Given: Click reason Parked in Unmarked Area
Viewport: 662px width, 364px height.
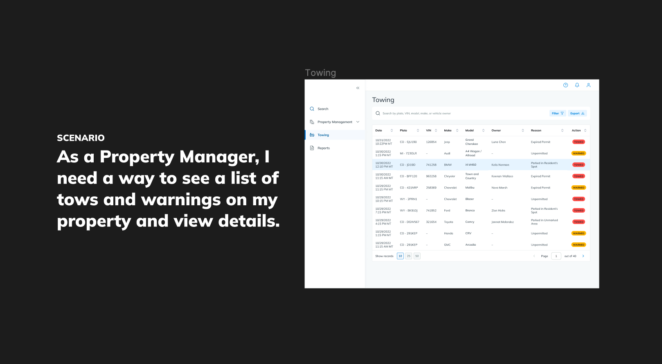Looking at the screenshot, I should pos(544,222).
